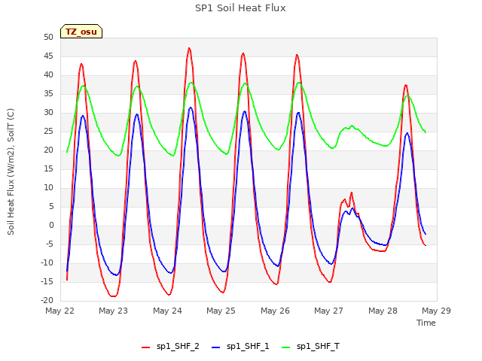Click the blue sp1_SHF_1 legend swatch
Image resolution: width=482 pixels, height=361 pixels.
click(x=216, y=347)
